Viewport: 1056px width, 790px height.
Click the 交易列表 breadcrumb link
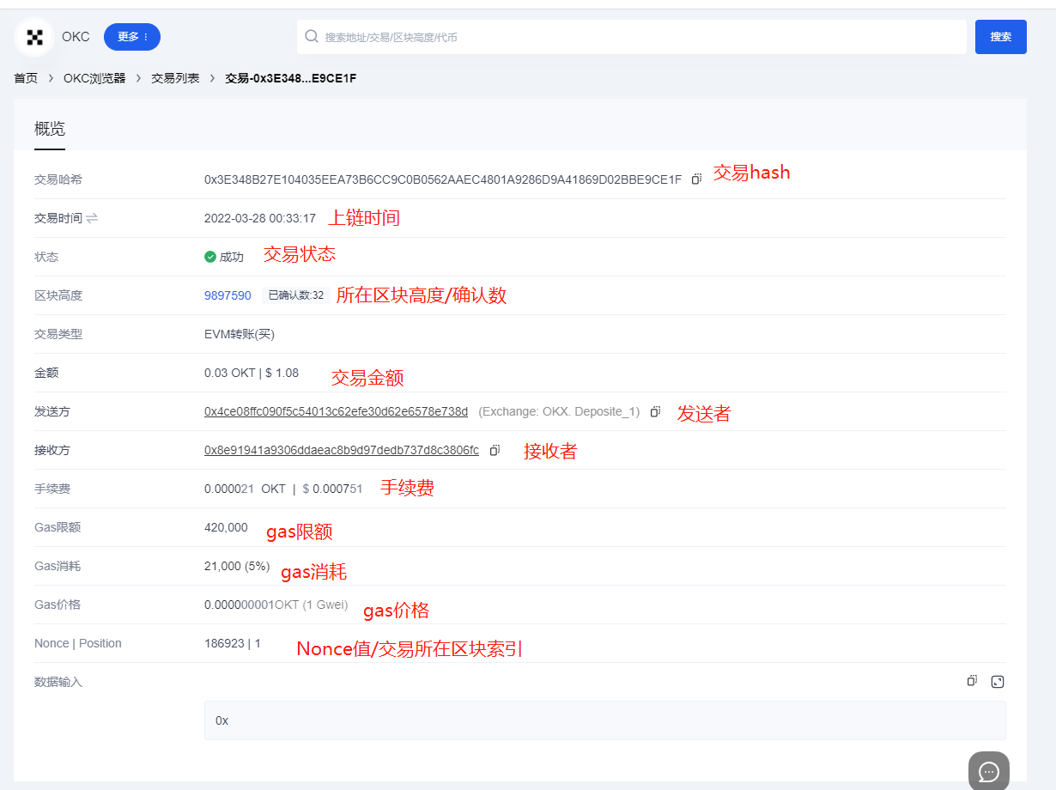[x=174, y=77]
